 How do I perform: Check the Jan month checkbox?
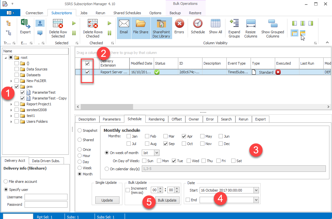(129, 136)
